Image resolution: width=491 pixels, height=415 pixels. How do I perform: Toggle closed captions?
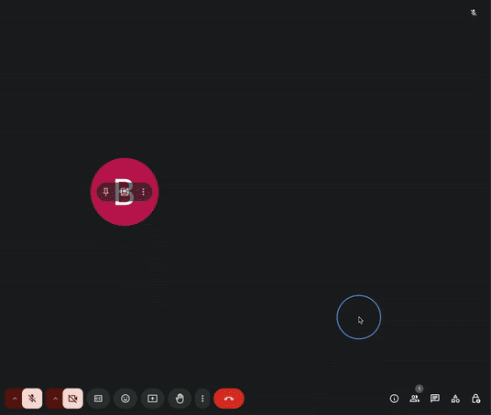[98, 399]
